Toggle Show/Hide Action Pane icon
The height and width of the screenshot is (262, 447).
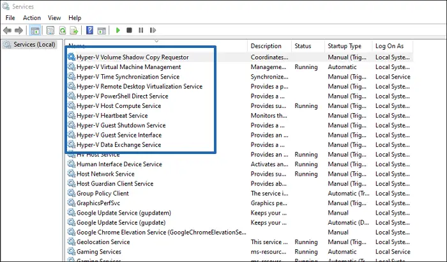pos(102,30)
